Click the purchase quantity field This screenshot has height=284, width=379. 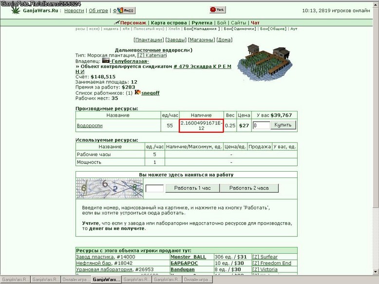tap(262, 125)
